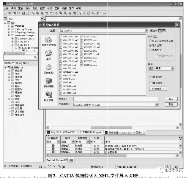Click the message list horizontal scrollbar

88,155
